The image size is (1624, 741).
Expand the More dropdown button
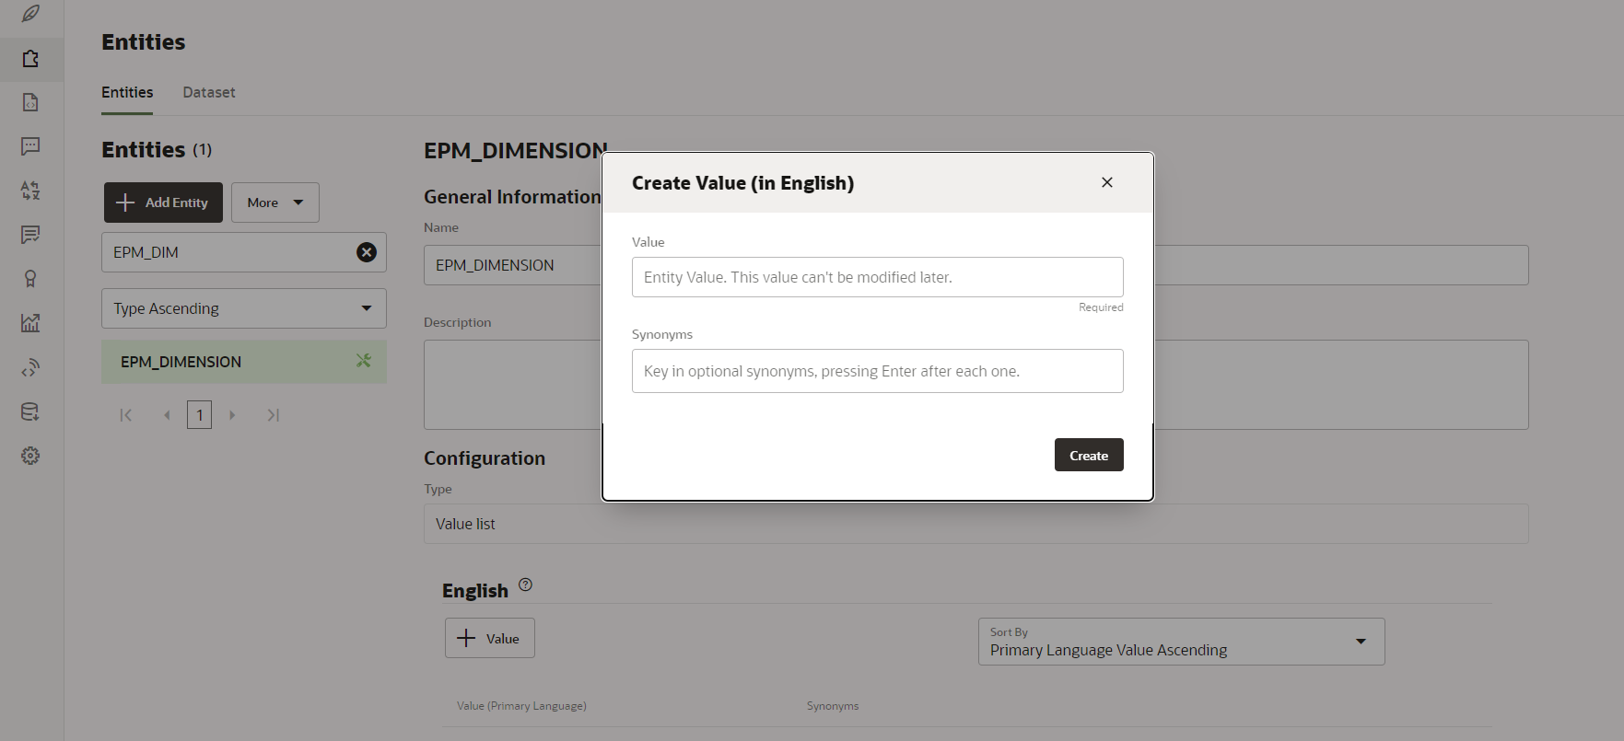coord(275,203)
